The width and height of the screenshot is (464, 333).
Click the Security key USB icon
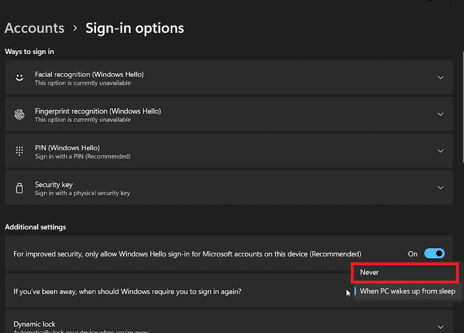tap(19, 188)
